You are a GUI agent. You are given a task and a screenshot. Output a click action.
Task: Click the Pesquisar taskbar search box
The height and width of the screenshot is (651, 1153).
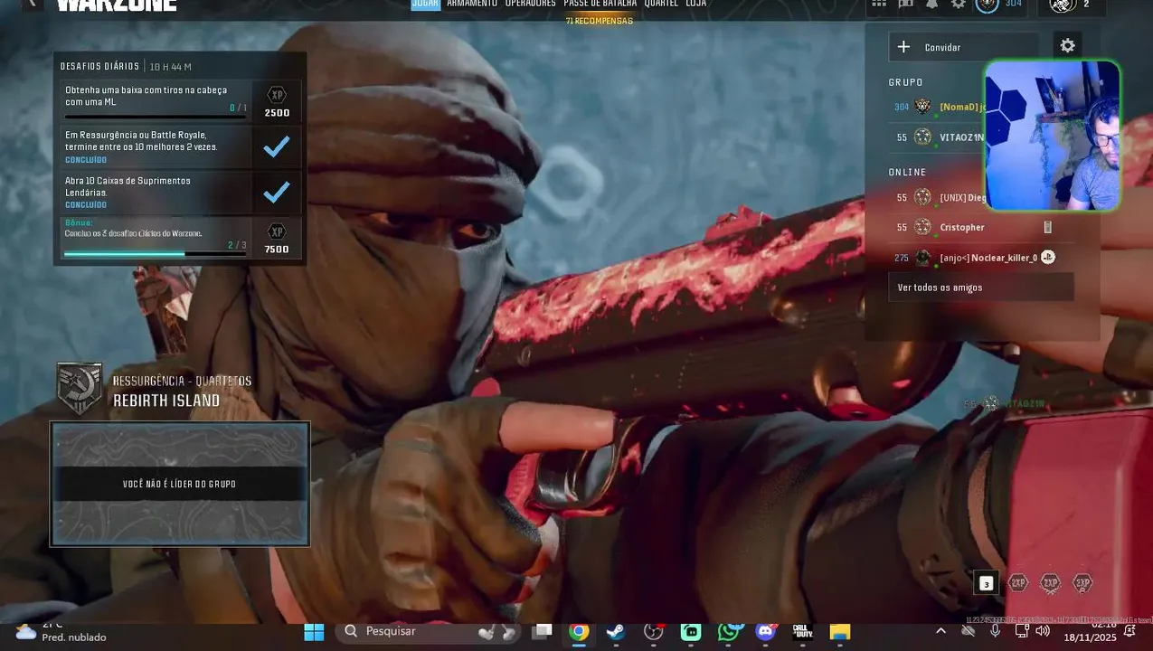430,632
